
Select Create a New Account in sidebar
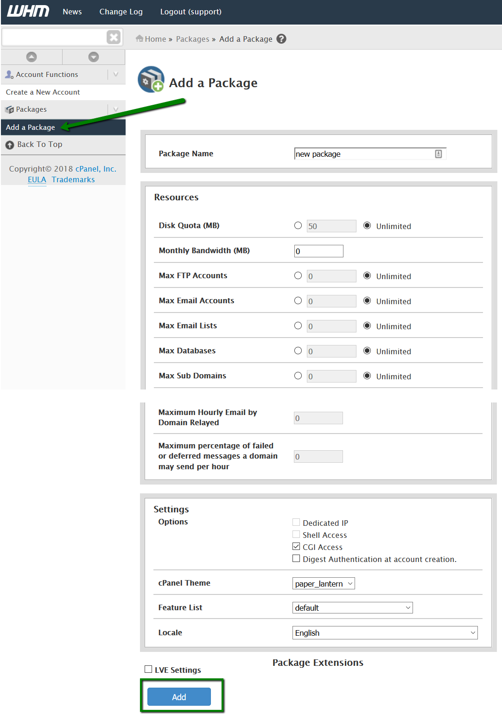[43, 92]
